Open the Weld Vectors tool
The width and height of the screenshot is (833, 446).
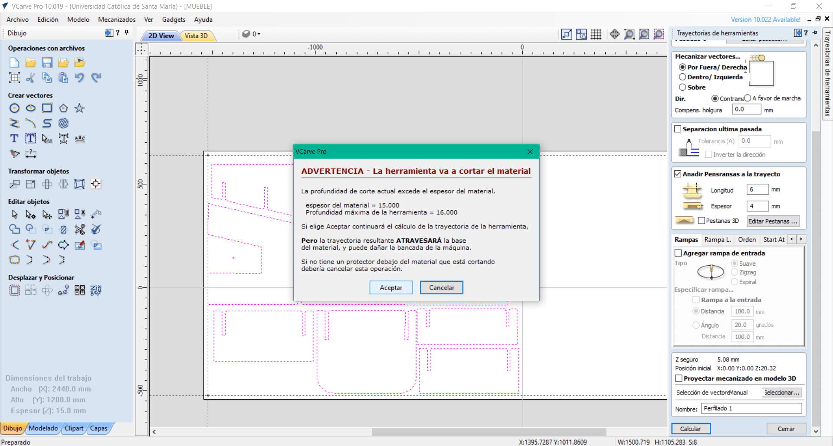(x=14, y=230)
